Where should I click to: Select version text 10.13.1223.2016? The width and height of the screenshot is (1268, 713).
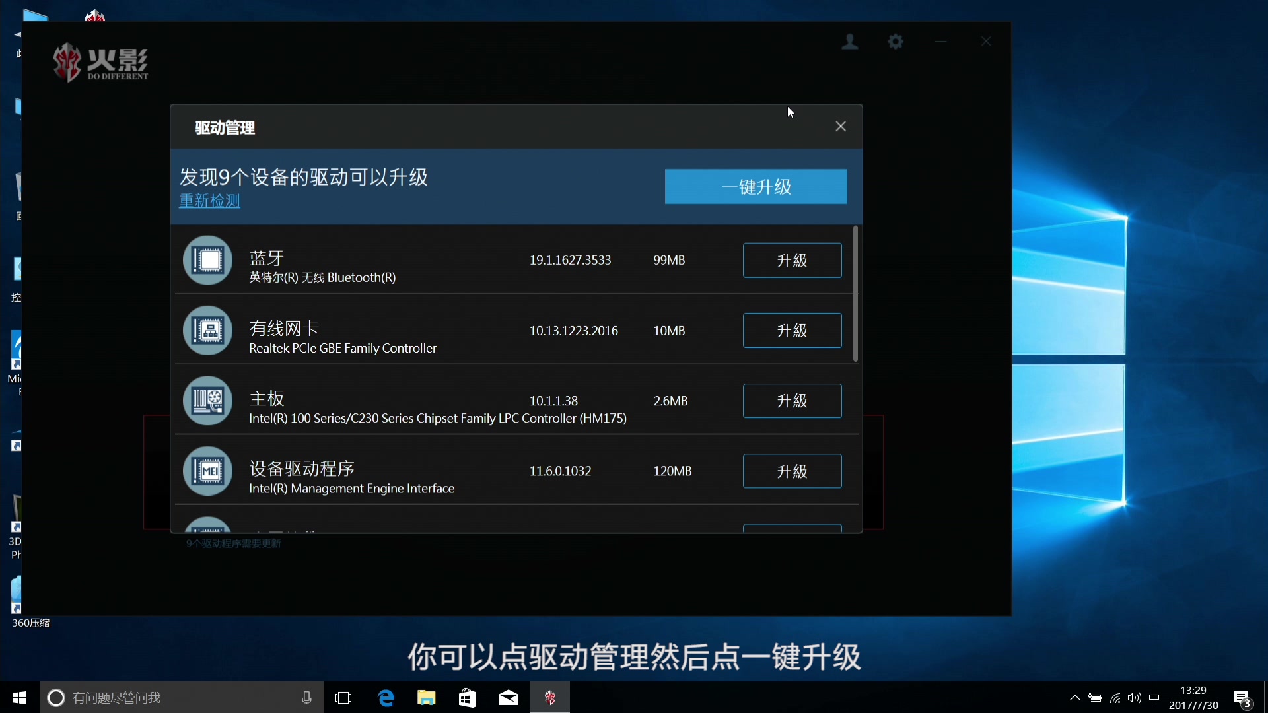573,331
